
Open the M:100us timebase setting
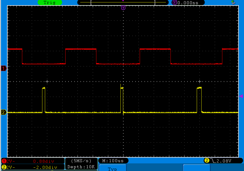coord(113,161)
